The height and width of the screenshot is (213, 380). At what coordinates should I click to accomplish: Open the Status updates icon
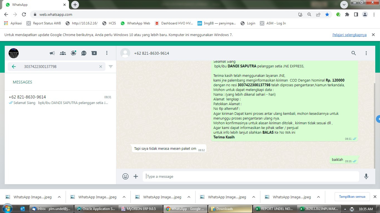[x=73, y=53]
